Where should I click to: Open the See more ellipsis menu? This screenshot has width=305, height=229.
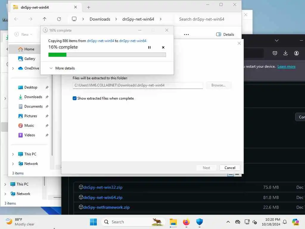click(186, 35)
